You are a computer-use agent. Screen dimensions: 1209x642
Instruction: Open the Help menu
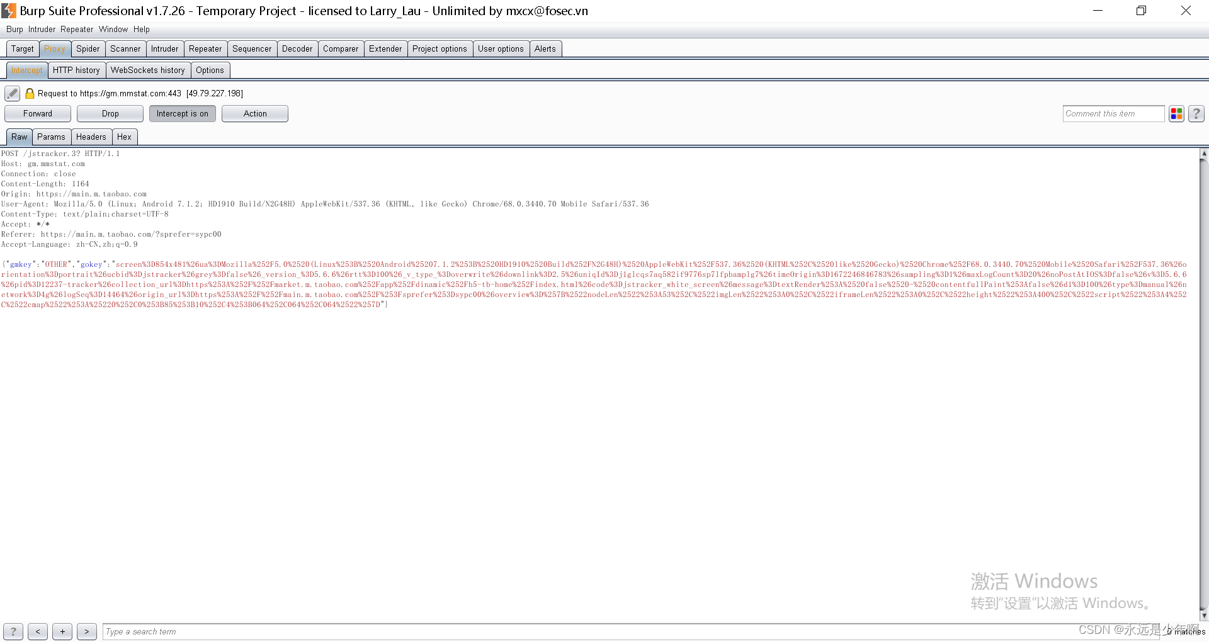142,30
